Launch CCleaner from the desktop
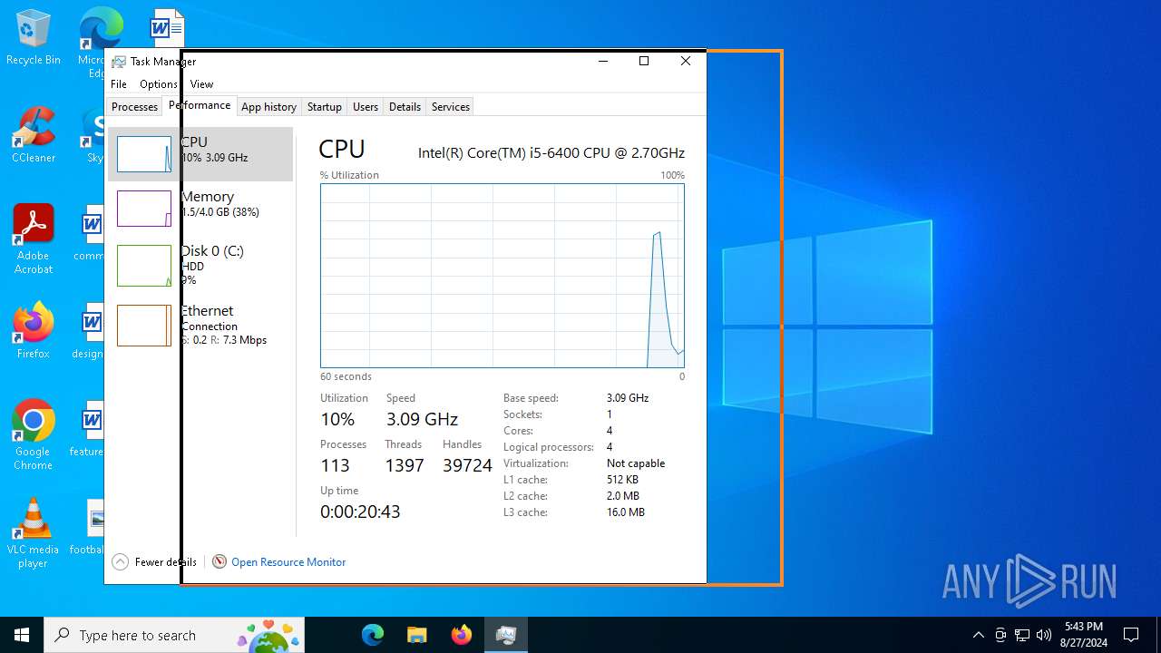1161x653 pixels. 33,135
